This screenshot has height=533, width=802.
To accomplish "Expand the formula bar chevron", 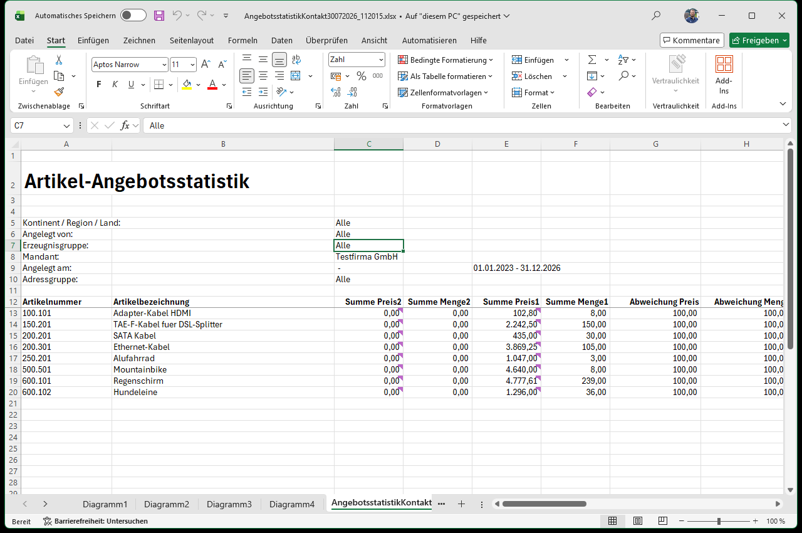I will pos(787,125).
